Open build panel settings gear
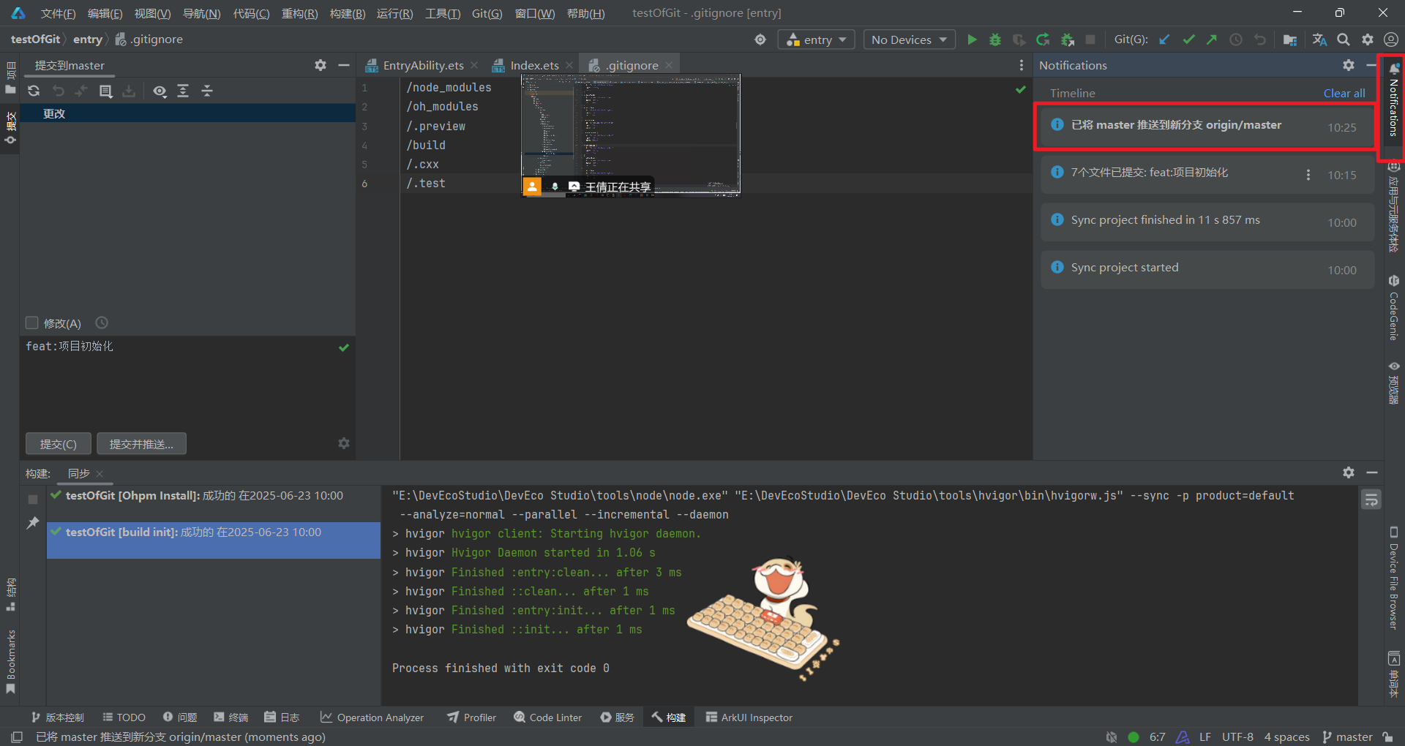Screen dimensions: 1405x746 click(x=1349, y=472)
